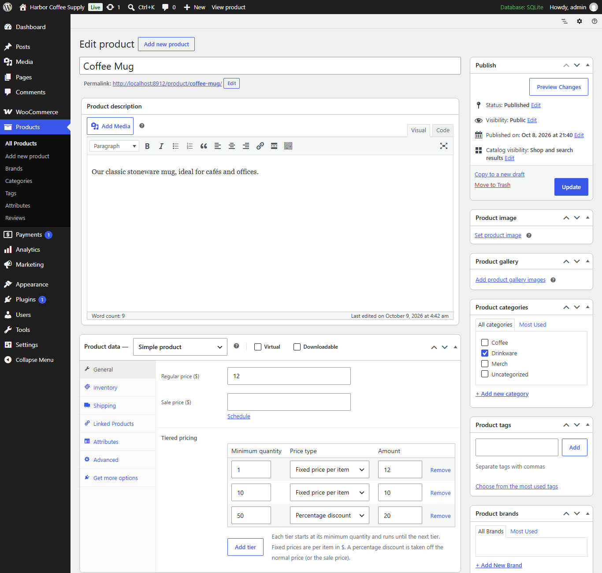The width and height of the screenshot is (602, 573).
Task: Enable the Virtual product checkbox
Action: click(258, 347)
